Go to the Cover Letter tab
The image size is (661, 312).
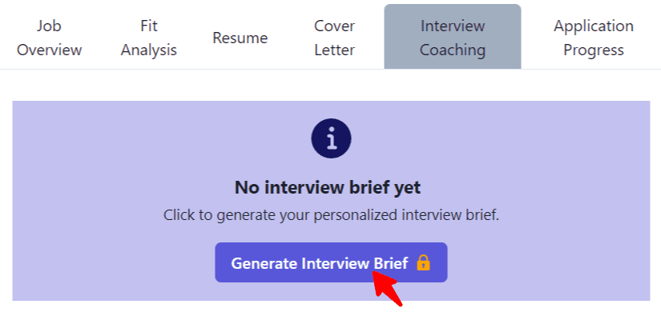[335, 38]
